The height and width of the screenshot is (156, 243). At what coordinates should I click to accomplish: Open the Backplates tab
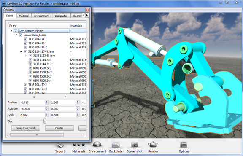pos(61,16)
